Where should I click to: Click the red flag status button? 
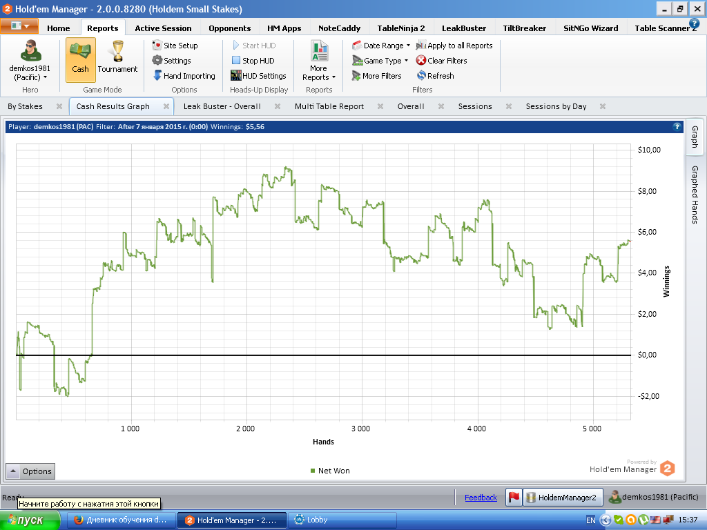(x=514, y=497)
